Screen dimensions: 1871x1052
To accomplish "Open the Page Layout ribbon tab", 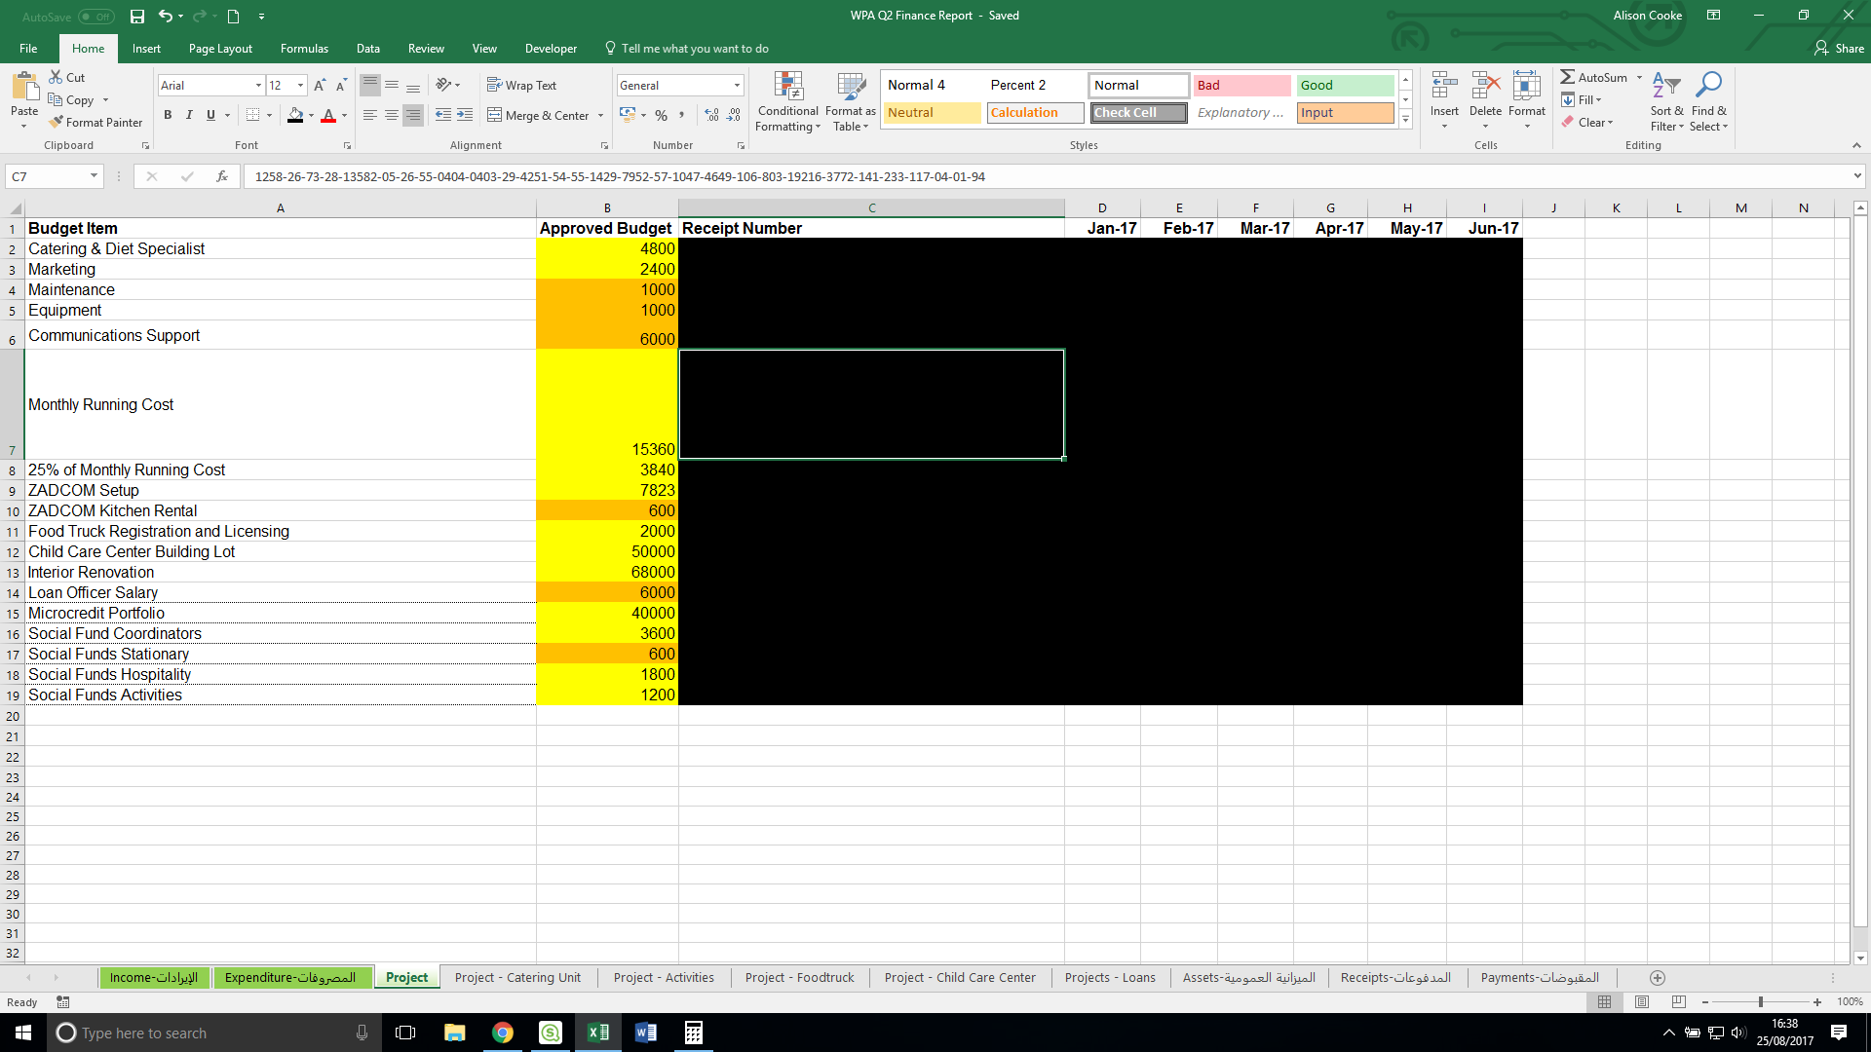I will (220, 49).
